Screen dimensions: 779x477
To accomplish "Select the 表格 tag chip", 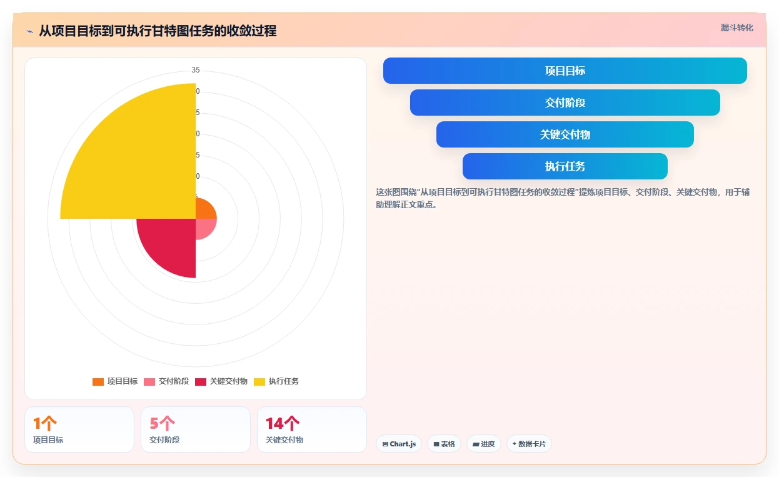I will [x=444, y=444].
